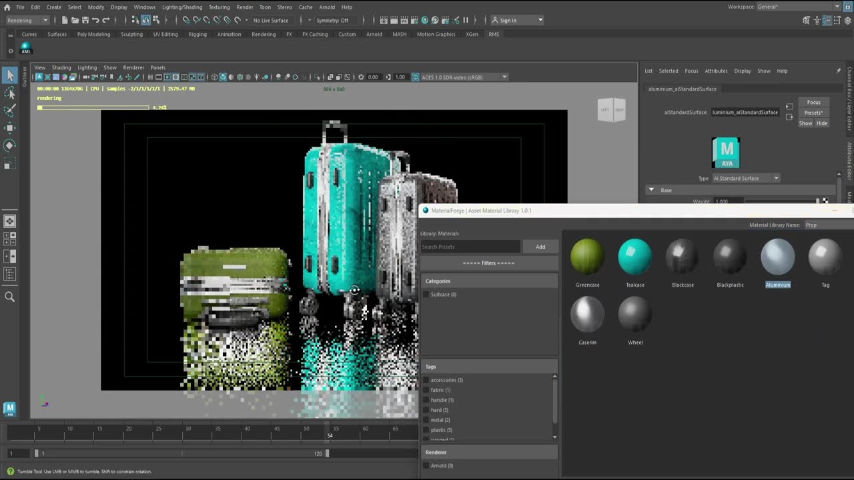
Task: Click the Hide button in Attribute Editor
Action: [822, 123]
